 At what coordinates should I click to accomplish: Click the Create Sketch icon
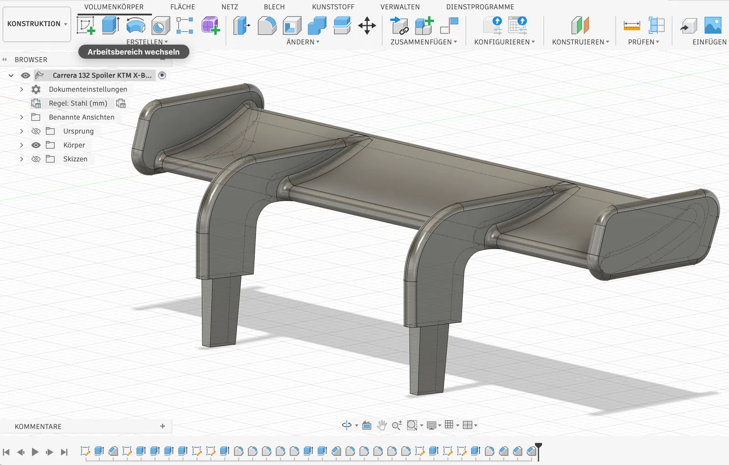click(x=86, y=26)
